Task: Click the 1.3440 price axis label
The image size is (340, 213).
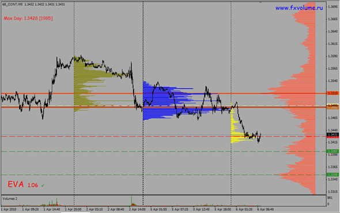Action: click(333, 130)
